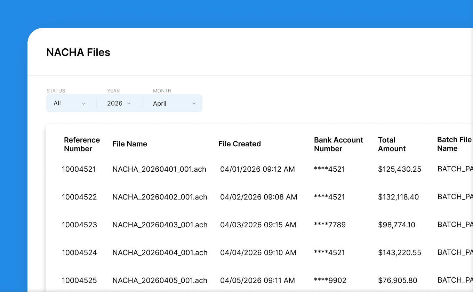Click the Status dropdown chevron arrow

coord(83,103)
